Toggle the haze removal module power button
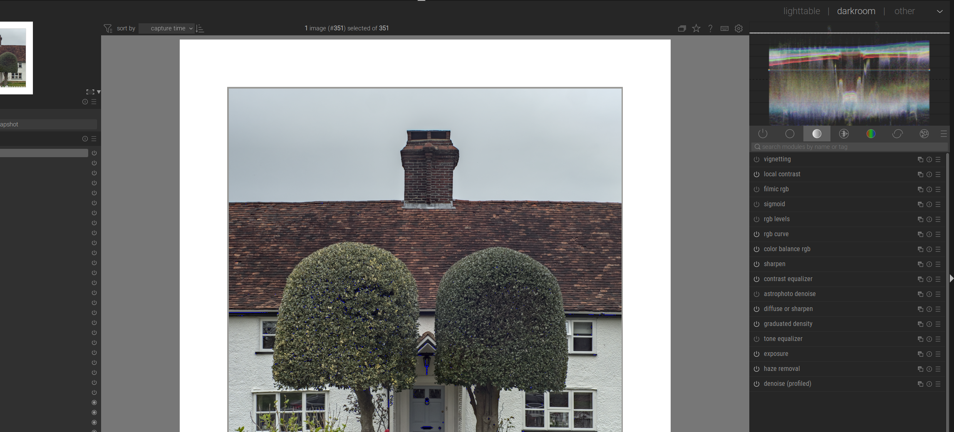Screen dimensions: 954x432 (x=756, y=369)
